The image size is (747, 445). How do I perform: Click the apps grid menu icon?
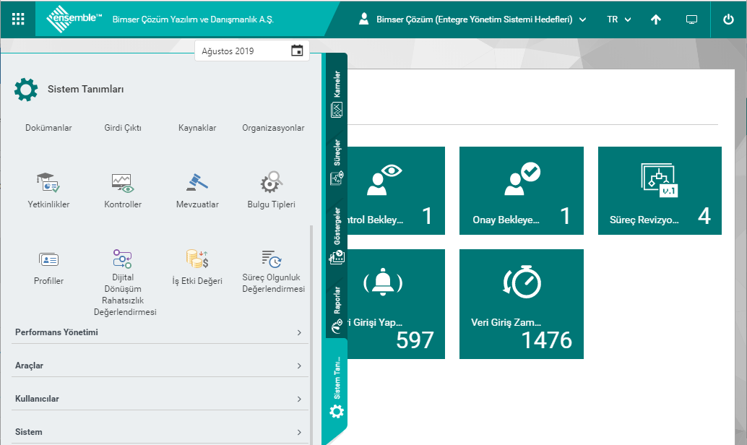coord(18,20)
